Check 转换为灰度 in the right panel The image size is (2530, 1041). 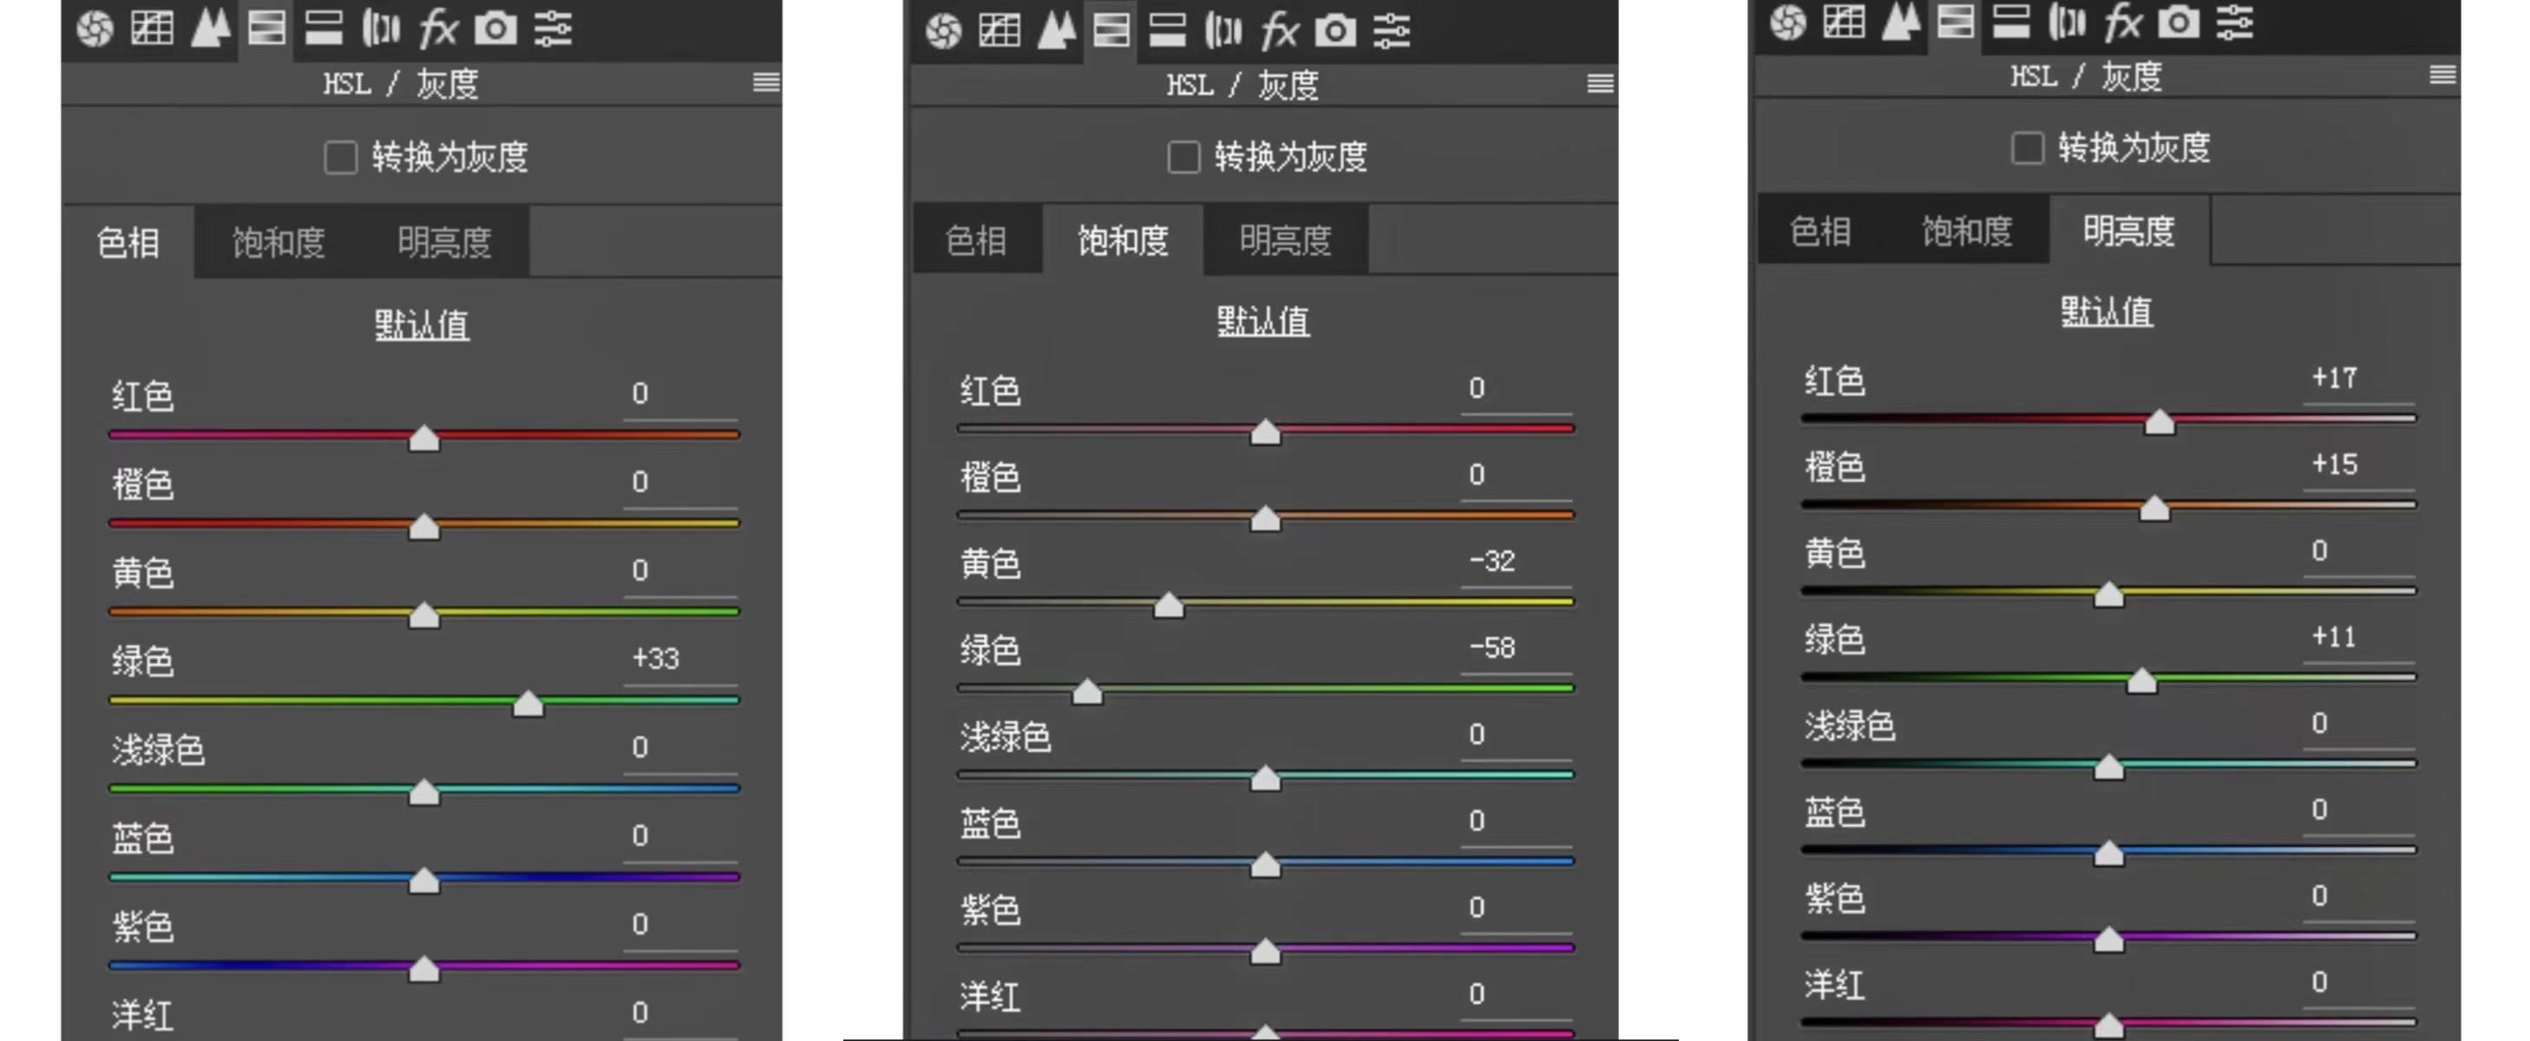point(2027,148)
